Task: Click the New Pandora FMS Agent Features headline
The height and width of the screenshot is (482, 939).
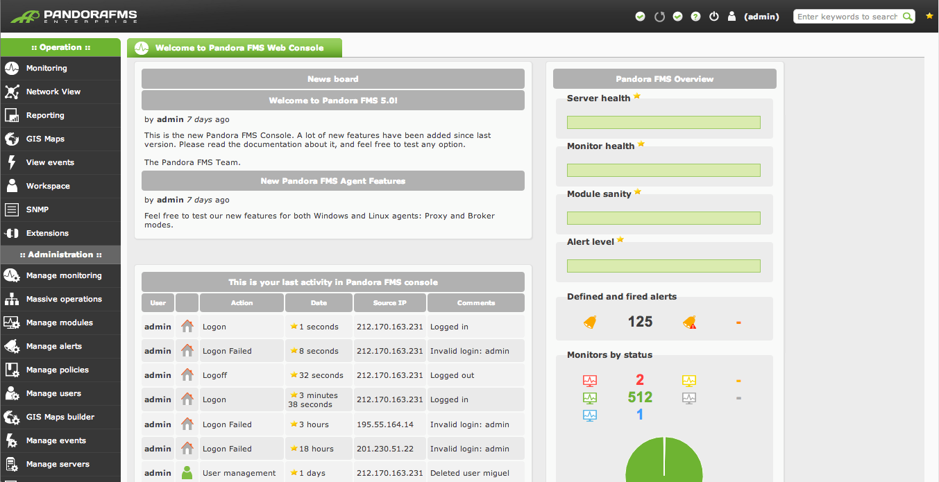Action: (x=333, y=181)
